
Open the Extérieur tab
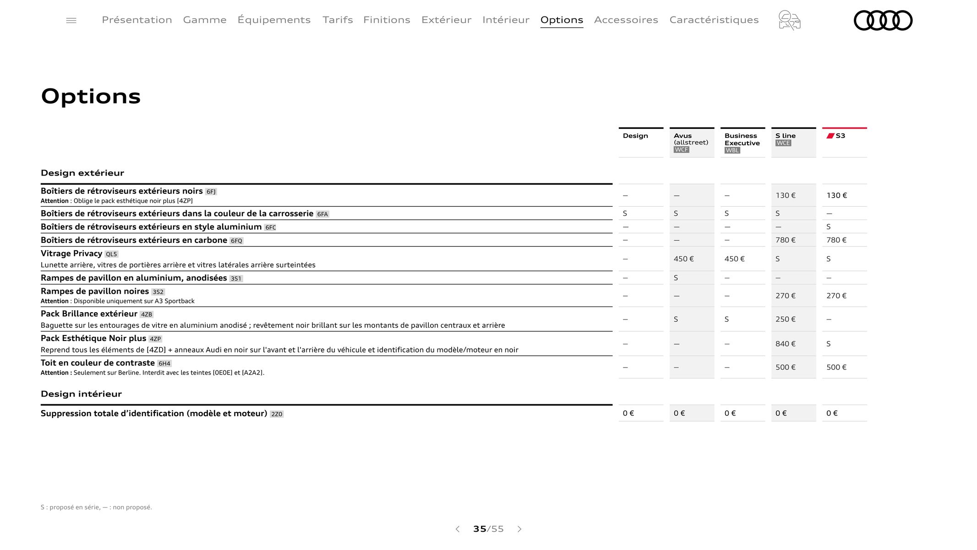446,20
